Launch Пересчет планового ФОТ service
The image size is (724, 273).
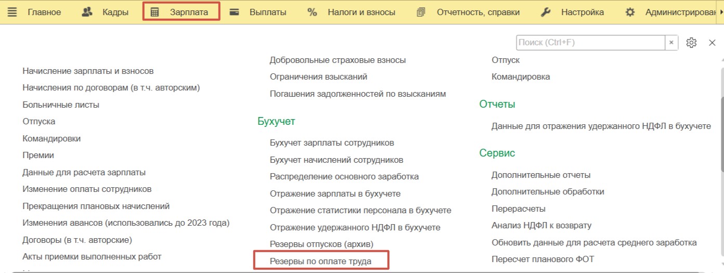click(x=542, y=259)
